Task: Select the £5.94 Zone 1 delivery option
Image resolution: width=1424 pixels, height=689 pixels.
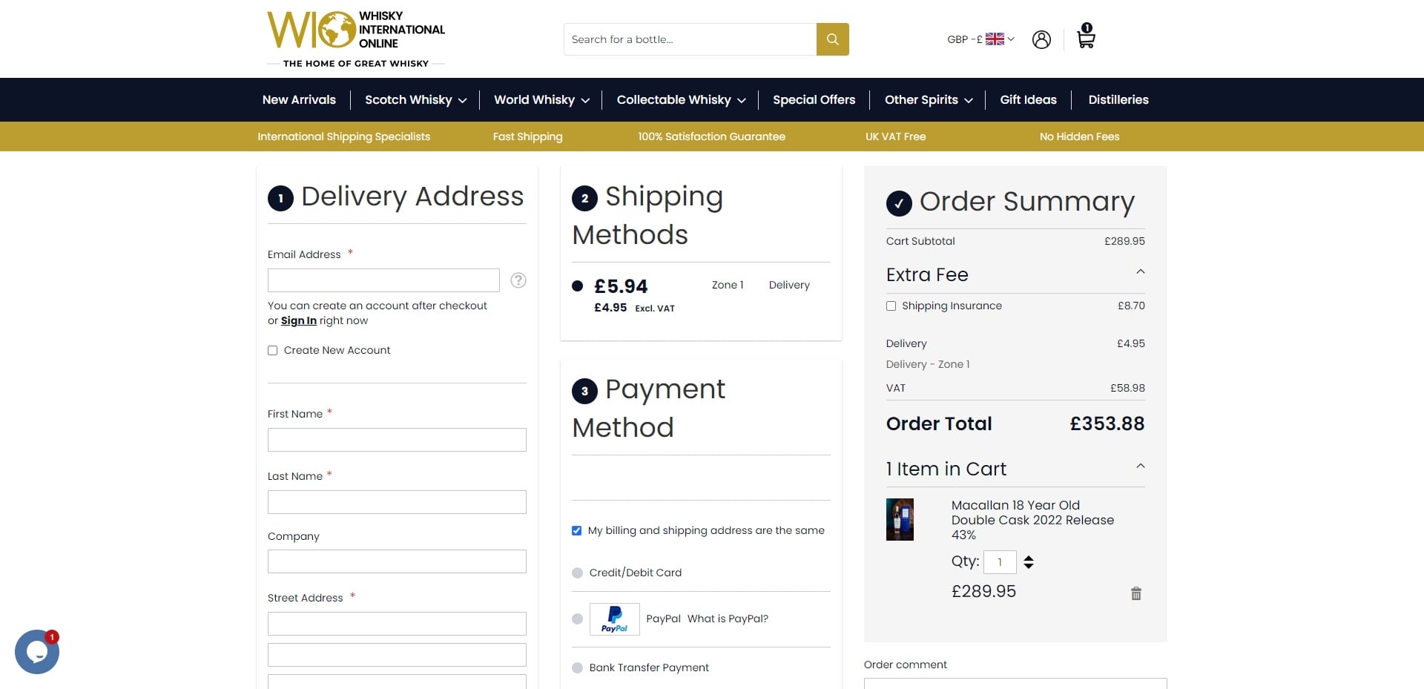Action: pyautogui.click(x=577, y=286)
